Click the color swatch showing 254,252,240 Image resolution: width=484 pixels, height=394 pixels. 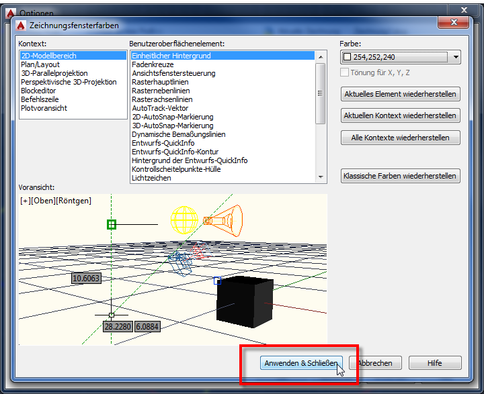tap(348, 58)
